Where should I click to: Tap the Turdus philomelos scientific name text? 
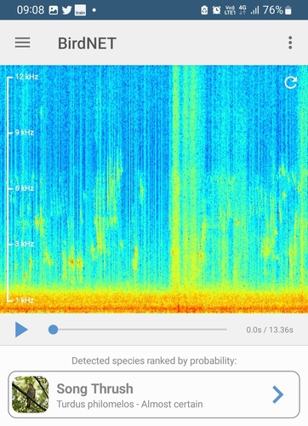[95, 404]
